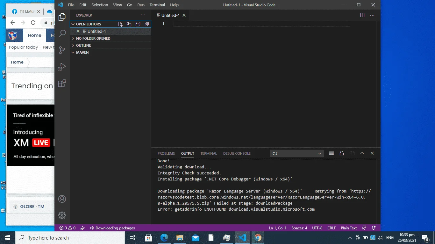The width and height of the screenshot is (435, 244).
Task: Close the bottom panel
Action: tap(372, 153)
